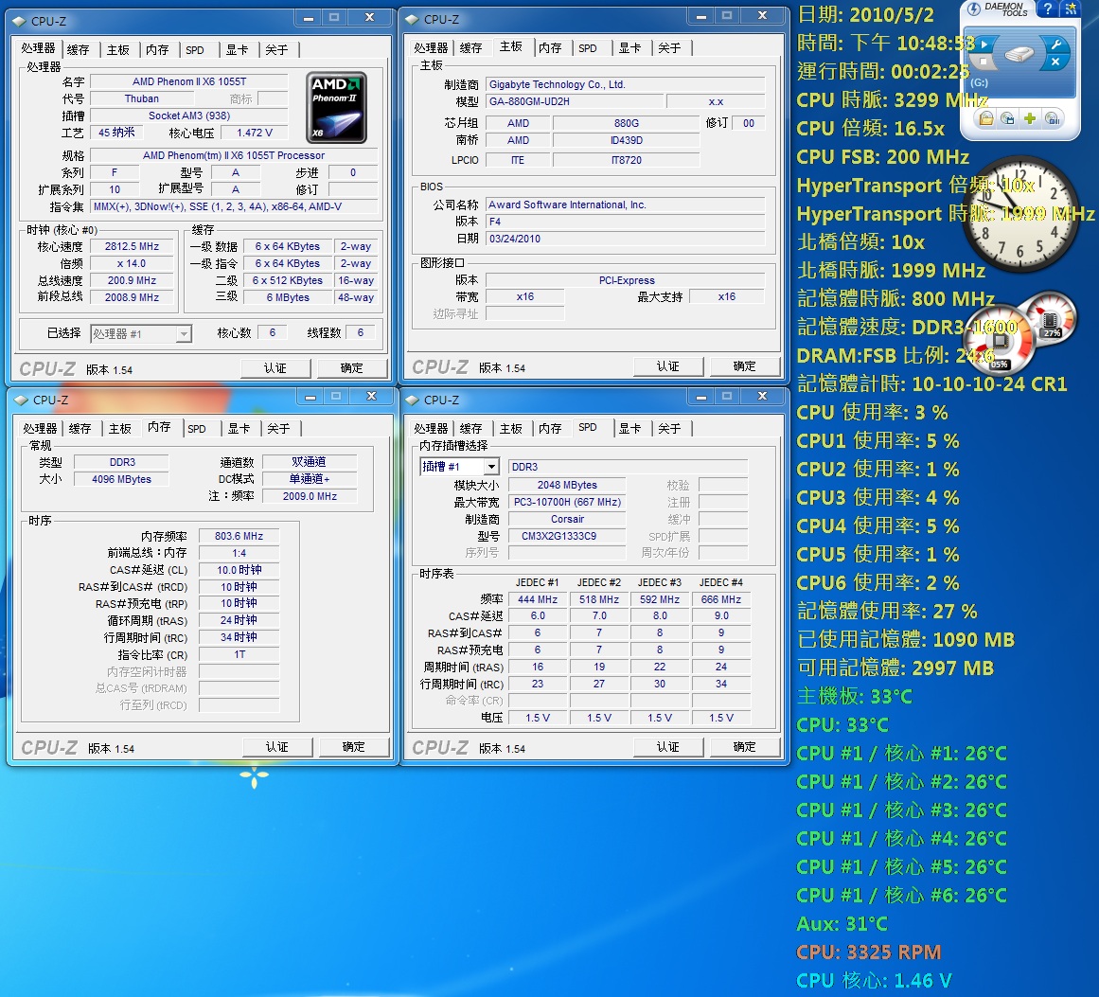Screen dimensions: 1099x997
Task: Click the green plus icon in DAEMON Tools gadget
Action: point(1030,118)
